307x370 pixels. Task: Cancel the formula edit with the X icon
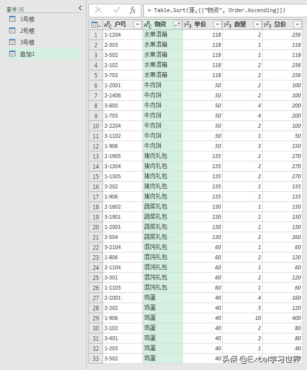98,10
